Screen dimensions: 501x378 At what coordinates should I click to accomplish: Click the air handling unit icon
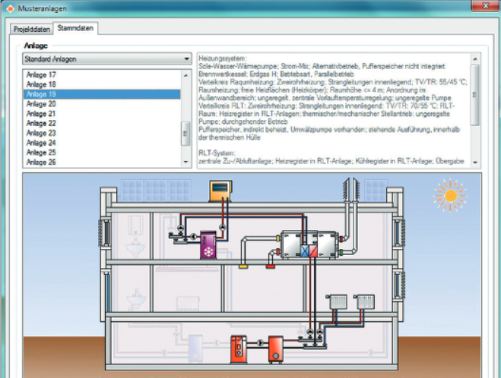(x=309, y=244)
